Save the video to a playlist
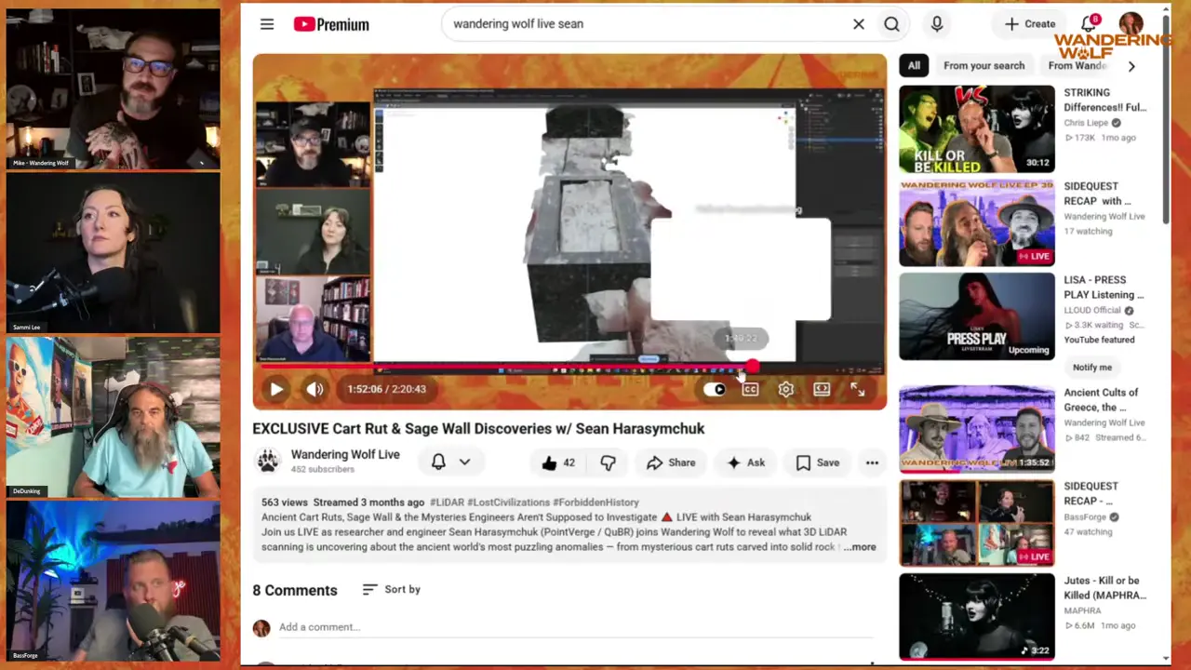Viewport: 1191px width, 670px height. (x=818, y=462)
